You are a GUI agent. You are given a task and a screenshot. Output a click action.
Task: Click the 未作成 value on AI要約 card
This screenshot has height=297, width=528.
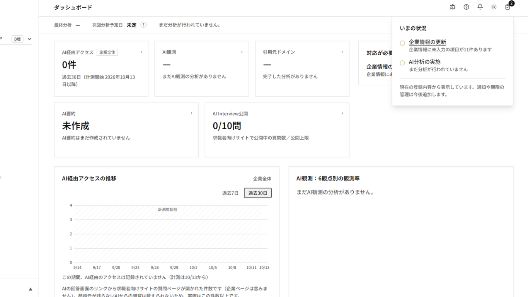(76, 126)
